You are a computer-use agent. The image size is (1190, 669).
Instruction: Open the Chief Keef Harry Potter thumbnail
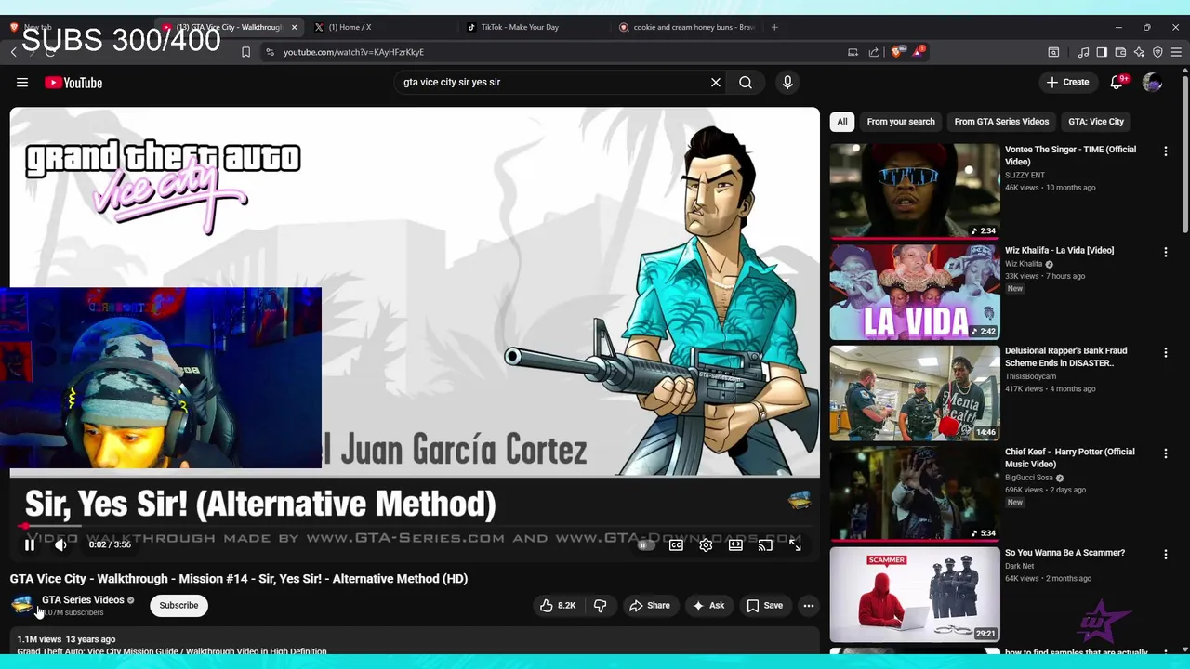point(915,493)
